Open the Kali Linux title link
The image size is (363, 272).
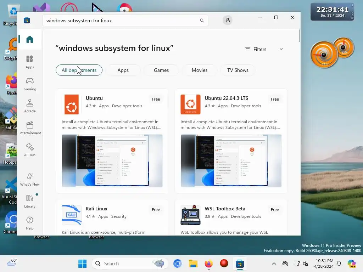click(96, 209)
